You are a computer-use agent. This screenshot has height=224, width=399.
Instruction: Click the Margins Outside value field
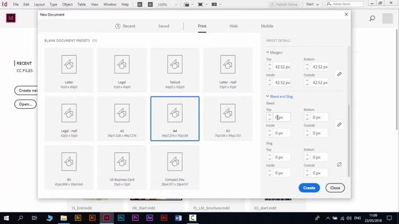click(320, 83)
